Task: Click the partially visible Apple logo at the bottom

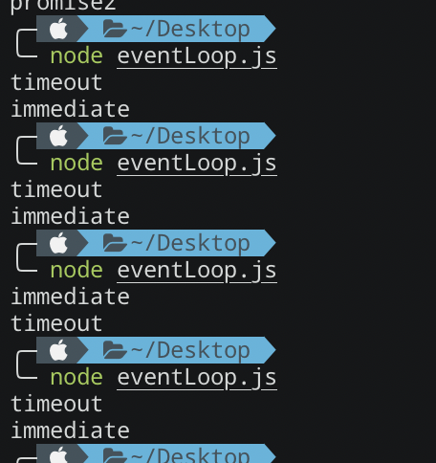Action: [x=58, y=454]
